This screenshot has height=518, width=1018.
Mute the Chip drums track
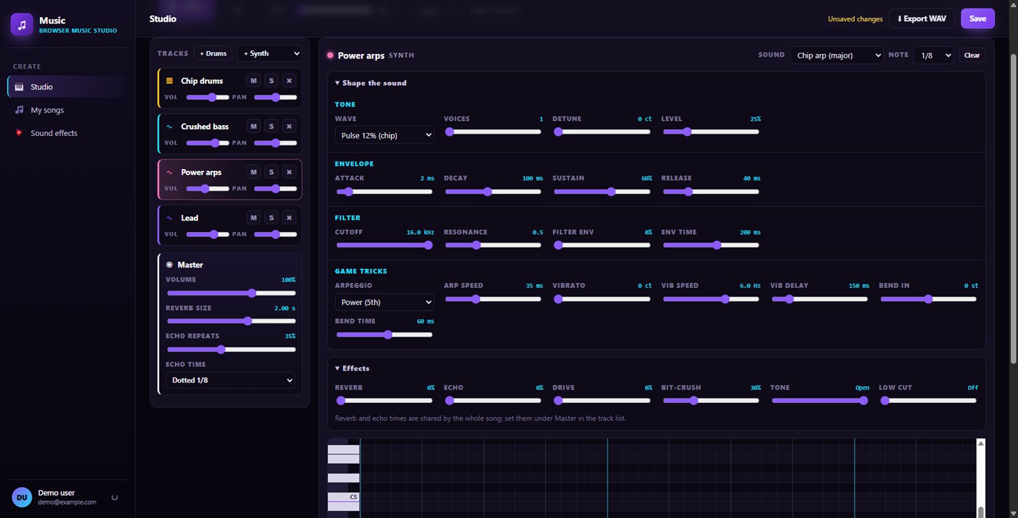(x=254, y=81)
